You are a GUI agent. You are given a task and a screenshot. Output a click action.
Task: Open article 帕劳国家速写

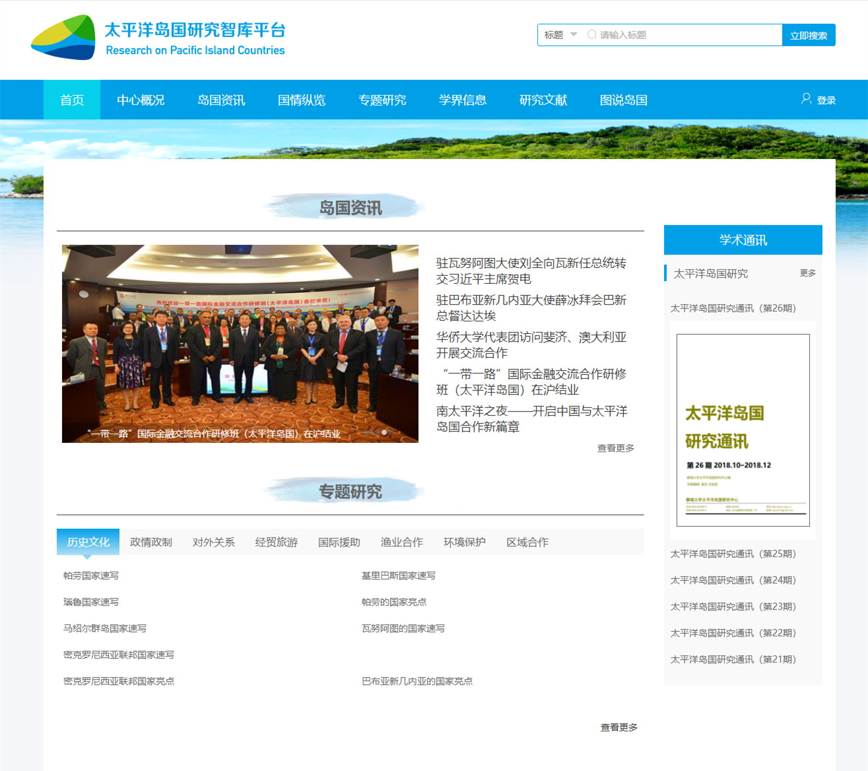click(x=91, y=576)
